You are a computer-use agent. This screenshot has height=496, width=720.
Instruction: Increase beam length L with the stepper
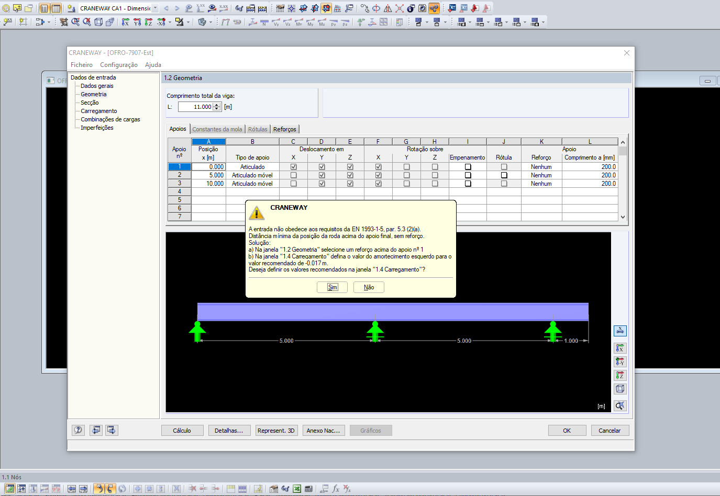coord(217,105)
